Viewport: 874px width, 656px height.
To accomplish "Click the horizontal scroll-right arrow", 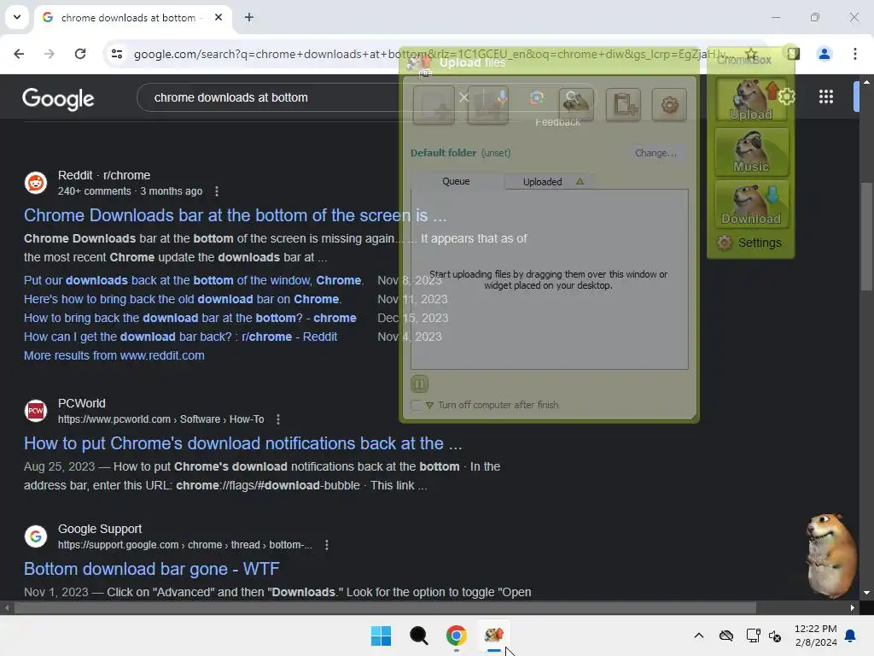I will (853, 608).
